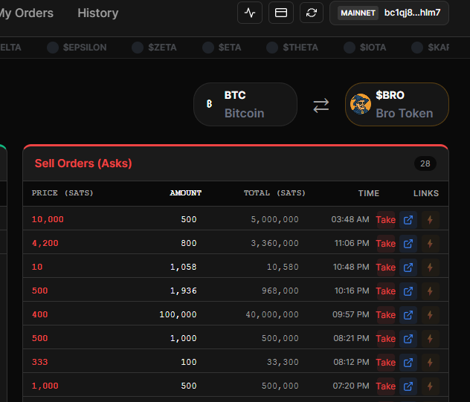The width and height of the screenshot is (470, 402).
Task: Take the 10:16 PM order
Action: point(386,291)
